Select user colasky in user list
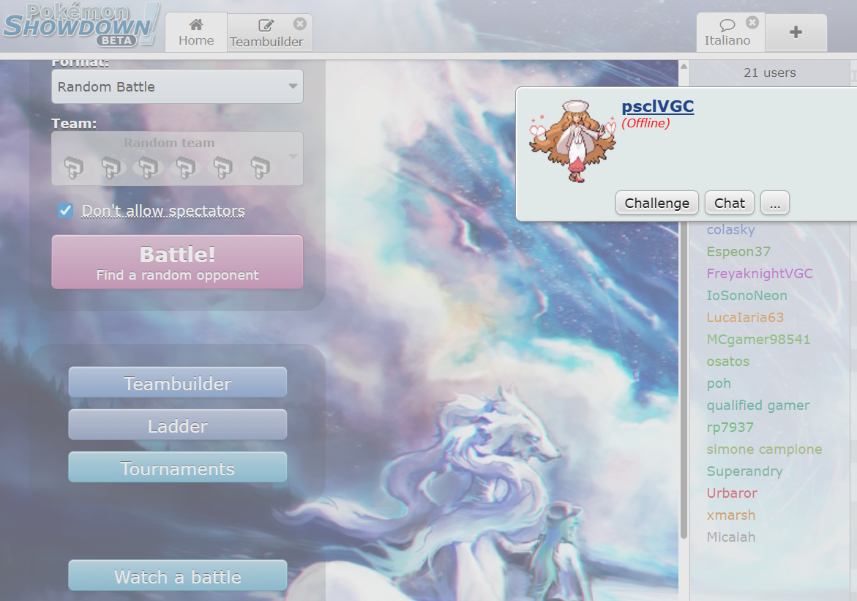This screenshot has width=857, height=601. (x=730, y=230)
